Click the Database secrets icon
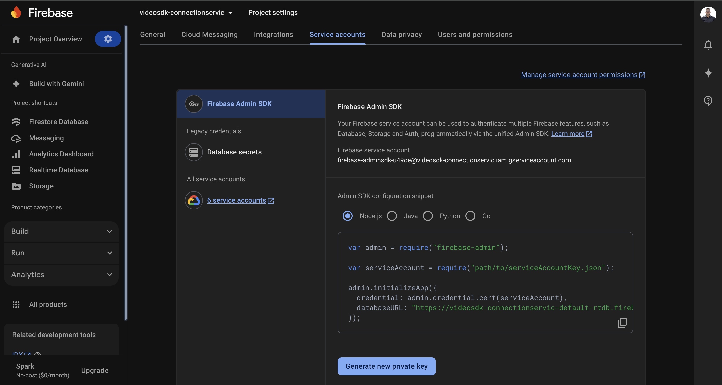 point(194,152)
